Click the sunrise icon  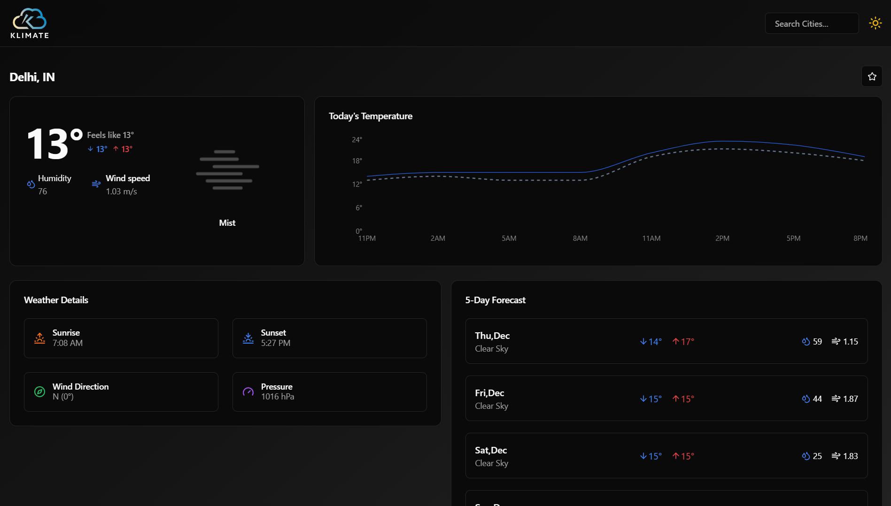coord(40,338)
